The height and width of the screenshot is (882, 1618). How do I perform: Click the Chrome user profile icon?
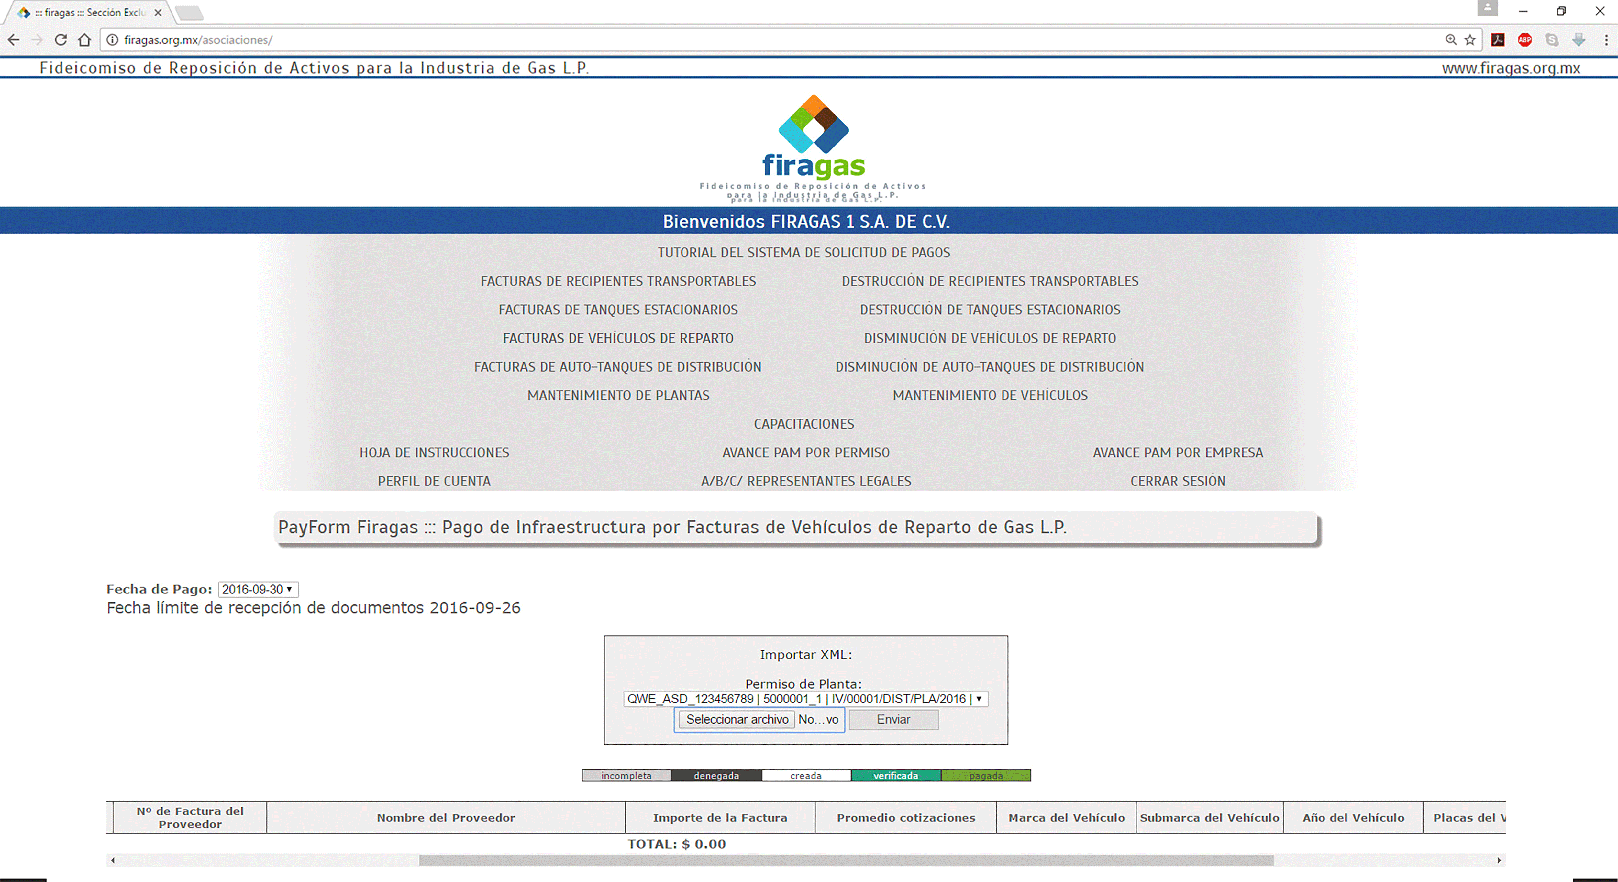tap(1487, 8)
